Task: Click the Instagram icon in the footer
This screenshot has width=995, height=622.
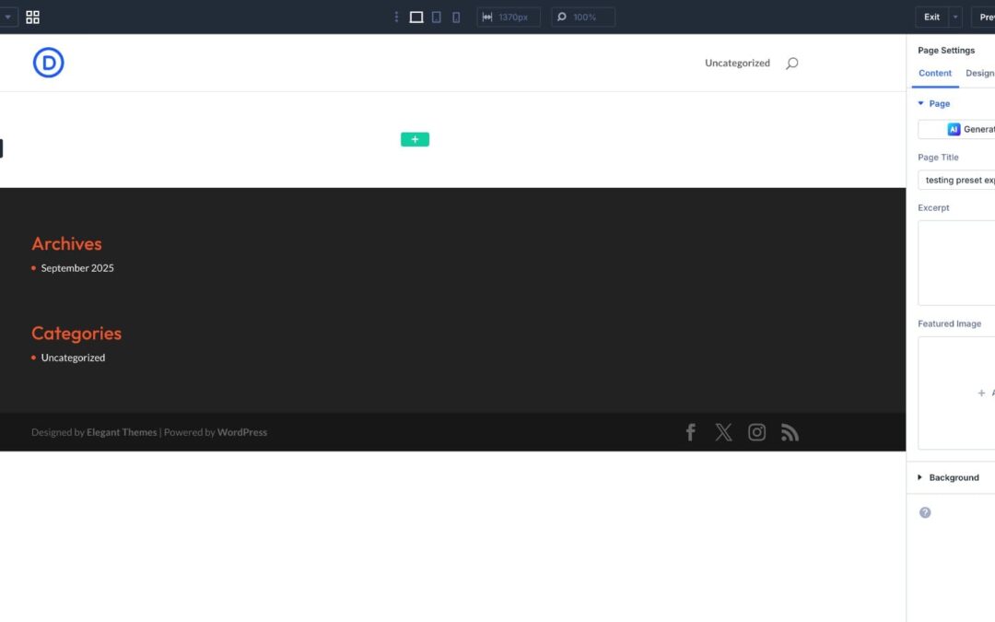Action: coord(756,431)
